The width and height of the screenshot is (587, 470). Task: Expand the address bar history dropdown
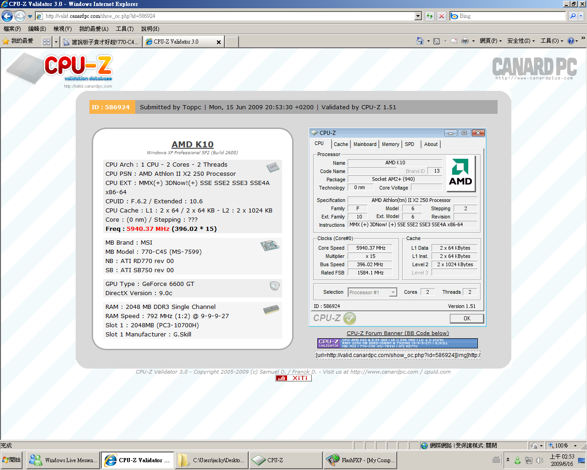[418, 16]
